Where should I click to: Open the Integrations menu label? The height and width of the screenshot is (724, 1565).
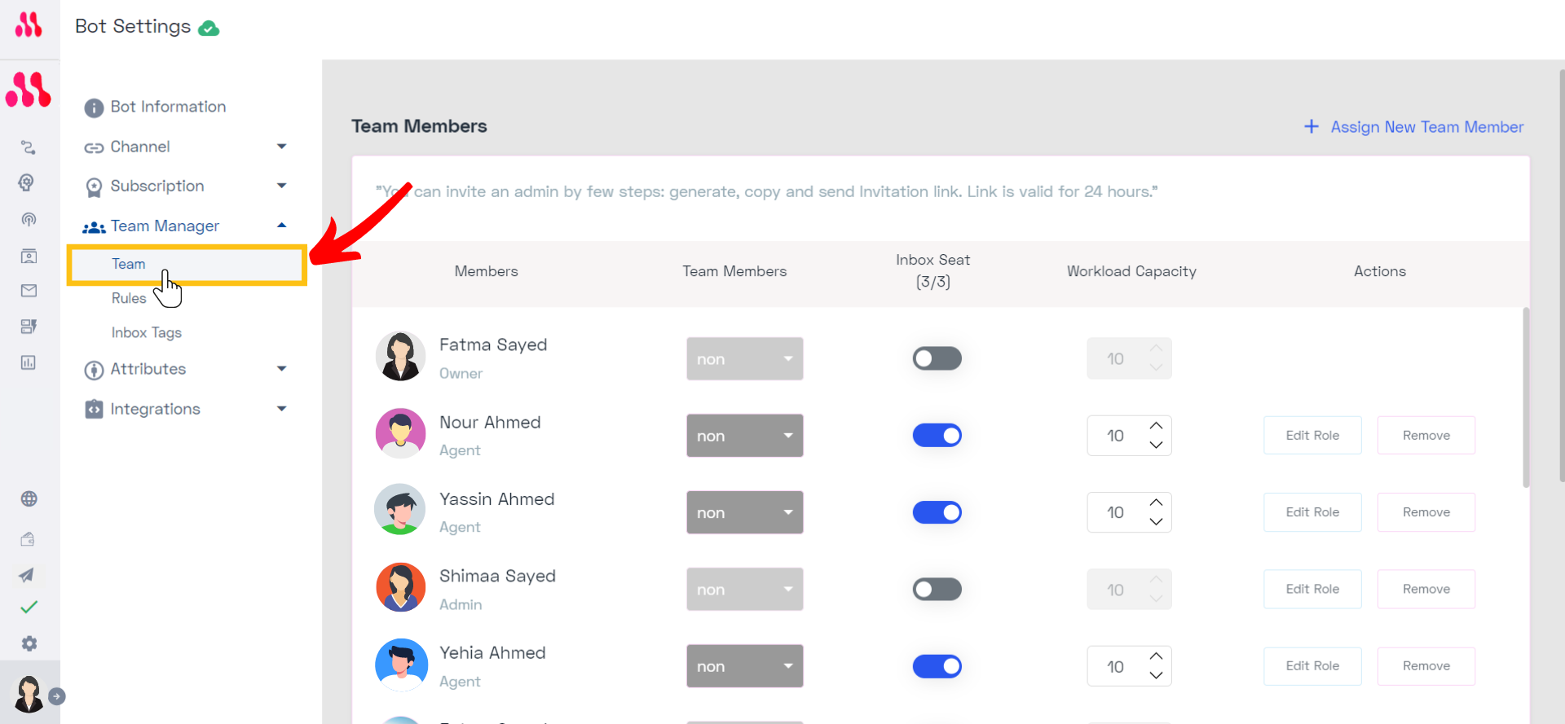(155, 409)
